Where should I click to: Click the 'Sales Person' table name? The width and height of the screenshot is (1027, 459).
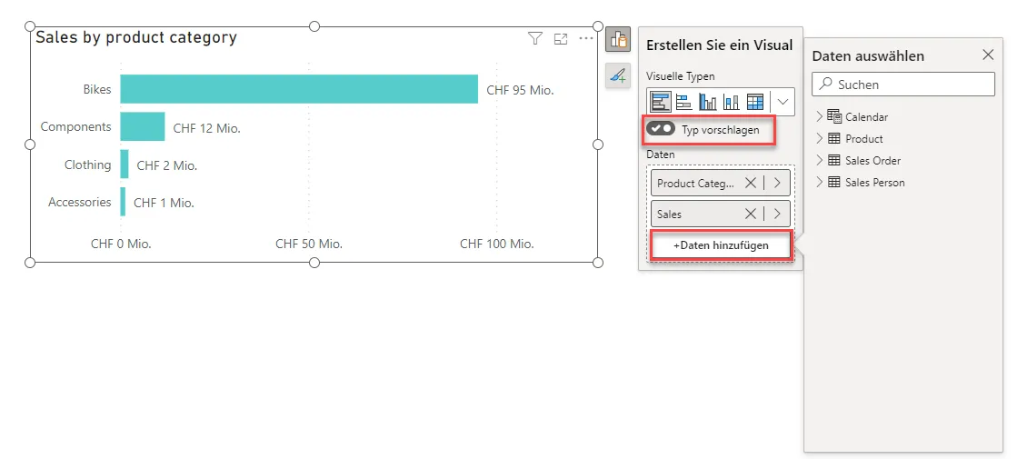[x=875, y=183]
